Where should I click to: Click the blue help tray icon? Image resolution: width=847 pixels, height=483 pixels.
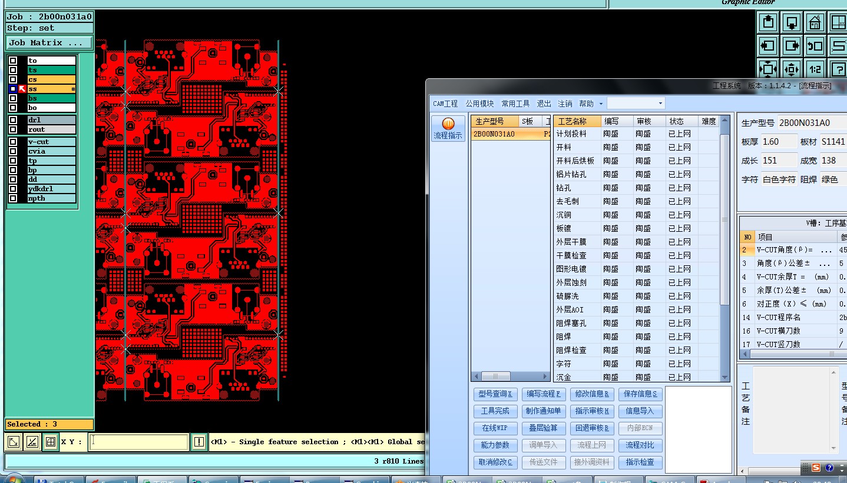[829, 468]
